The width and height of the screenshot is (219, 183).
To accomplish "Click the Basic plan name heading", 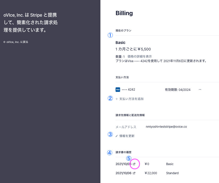I will (x=120, y=43).
